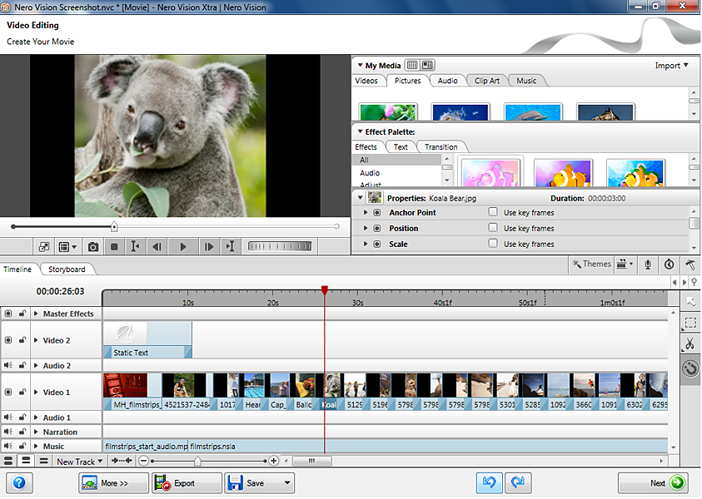Open the full-screen preview icon

click(43, 247)
